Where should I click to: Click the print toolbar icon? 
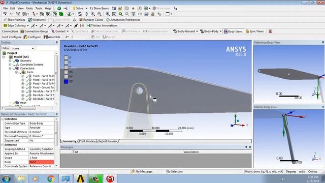point(153,14)
